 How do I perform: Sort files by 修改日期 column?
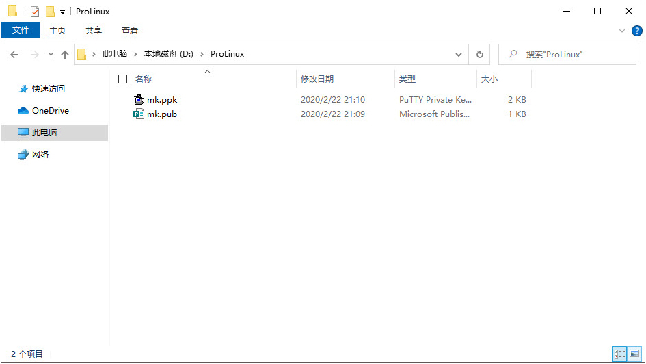point(317,79)
